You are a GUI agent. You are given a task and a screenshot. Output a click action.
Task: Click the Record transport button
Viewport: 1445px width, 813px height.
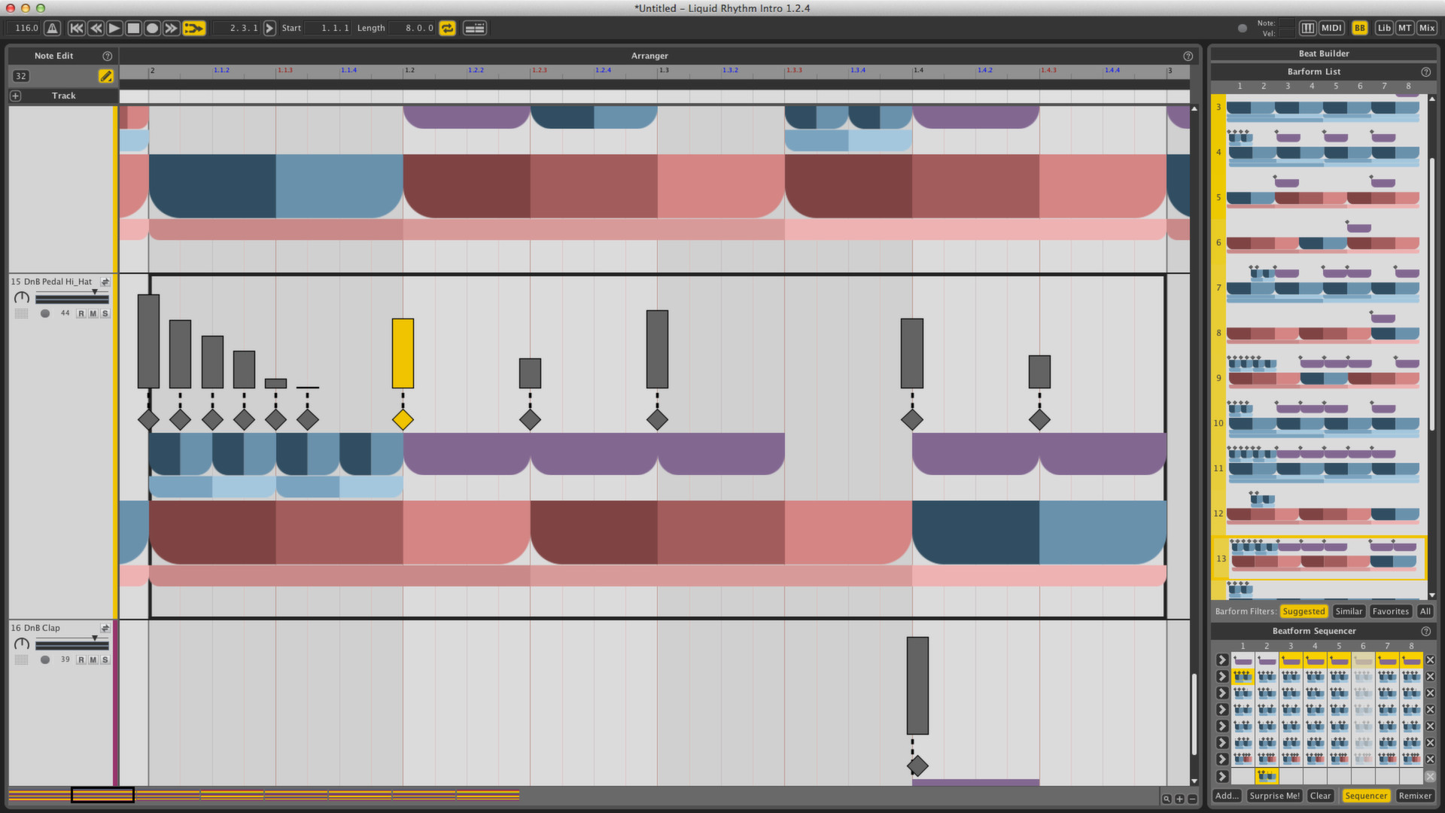[x=152, y=28]
